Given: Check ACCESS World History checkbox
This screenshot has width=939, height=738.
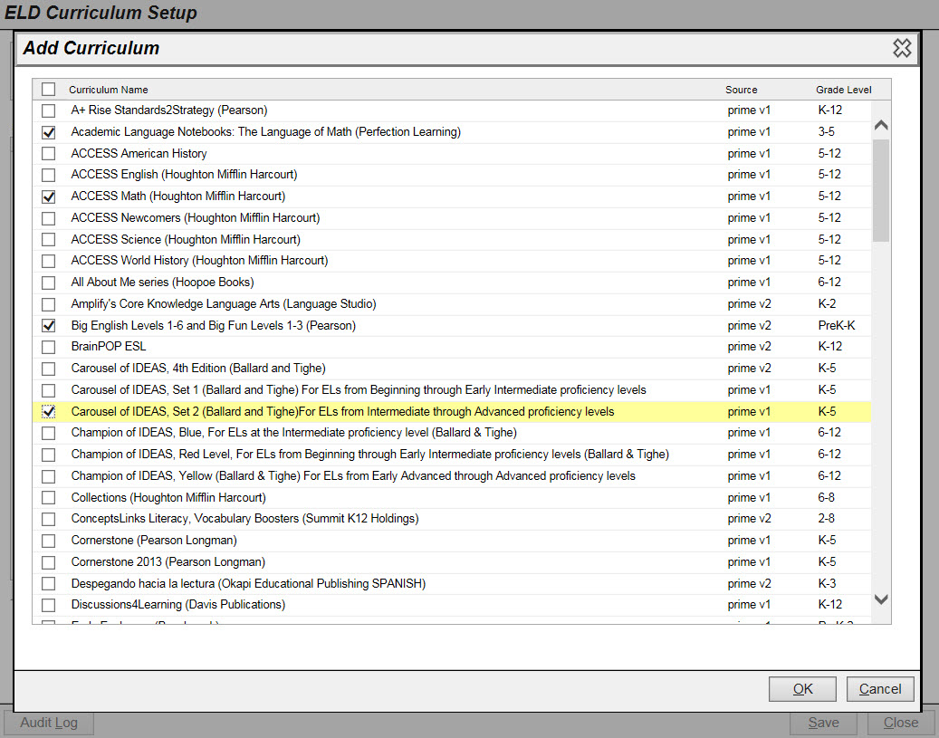Looking at the screenshot, I should click(49, 261).
